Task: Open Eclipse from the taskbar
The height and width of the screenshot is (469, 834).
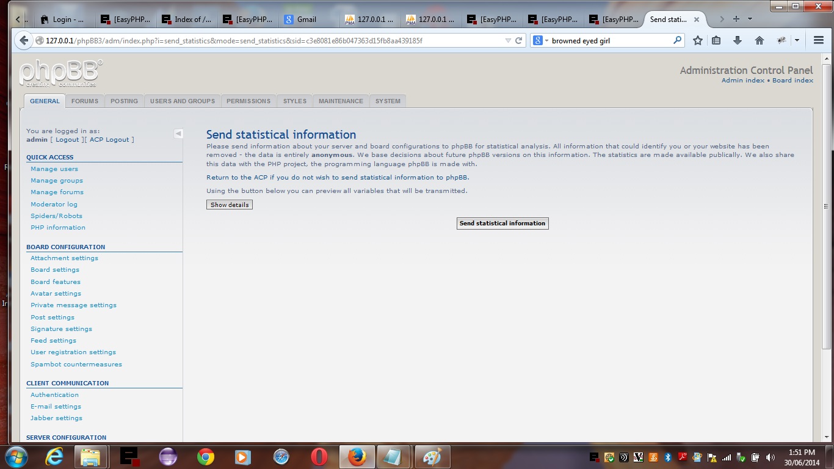Action: 168,456
